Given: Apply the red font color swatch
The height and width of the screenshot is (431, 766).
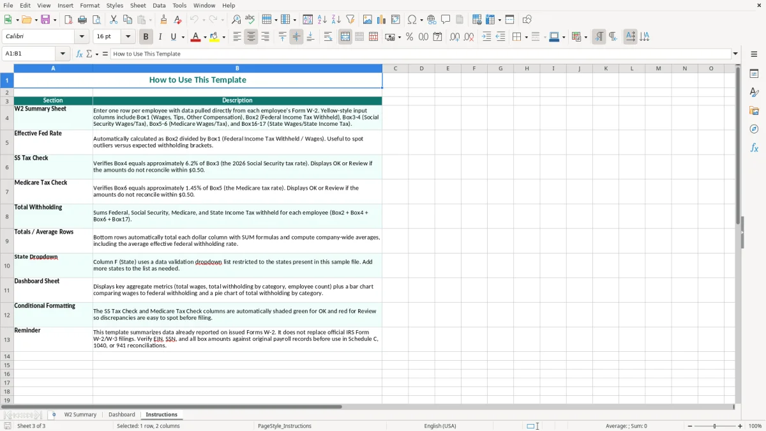Looking at the screenshot, I should pyautogui.click(x=195, y=37).
